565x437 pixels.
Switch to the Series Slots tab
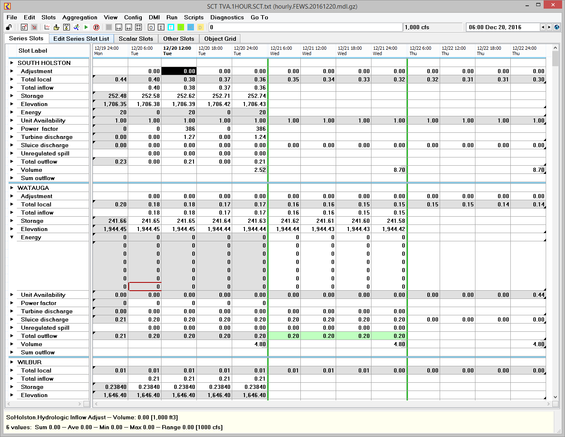tap(26, 38)
